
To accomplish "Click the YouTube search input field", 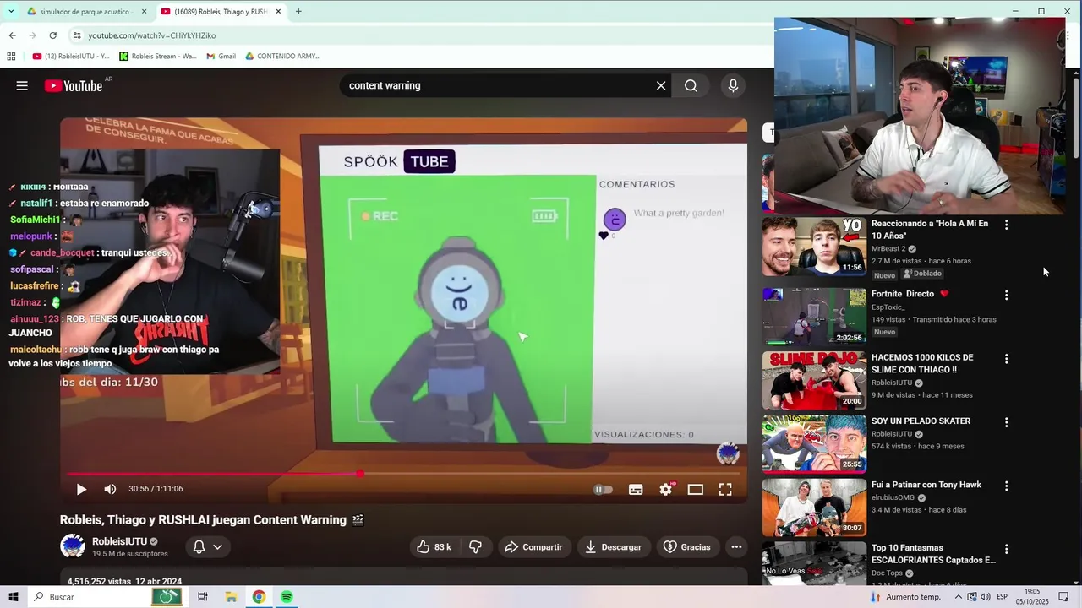I will [499, 85].
